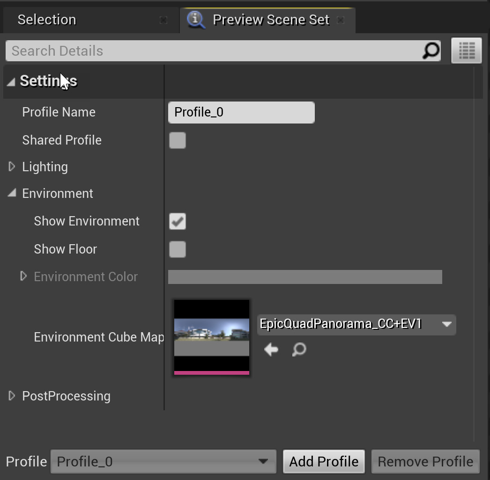Image resolution: width=490 pixels, height=480 pixels.
Task: Click the use selected asset arrow icon
Action: coord(271,349)
